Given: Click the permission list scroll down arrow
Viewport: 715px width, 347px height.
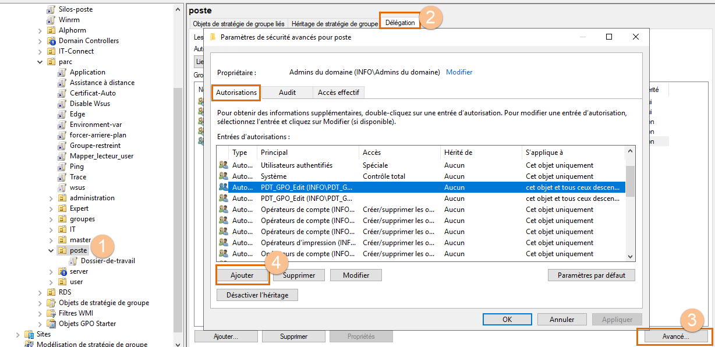Looking at the screenshot, I should tap(629, 256).
